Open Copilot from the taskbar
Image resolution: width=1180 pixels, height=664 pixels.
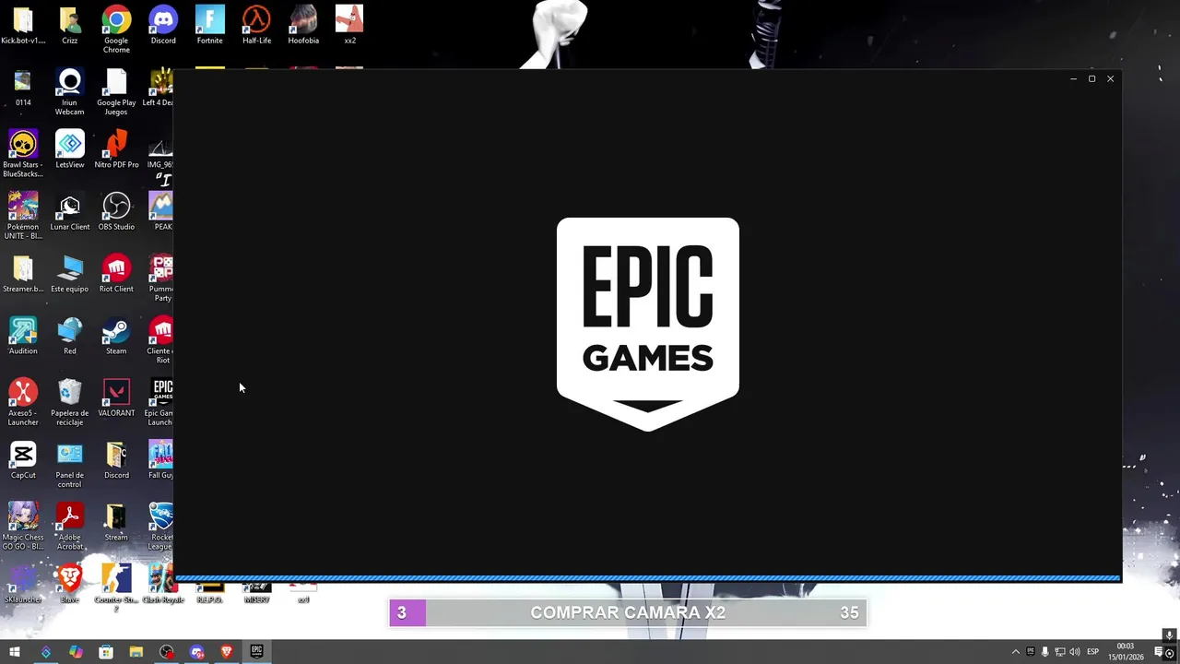(x=76, y=652)
